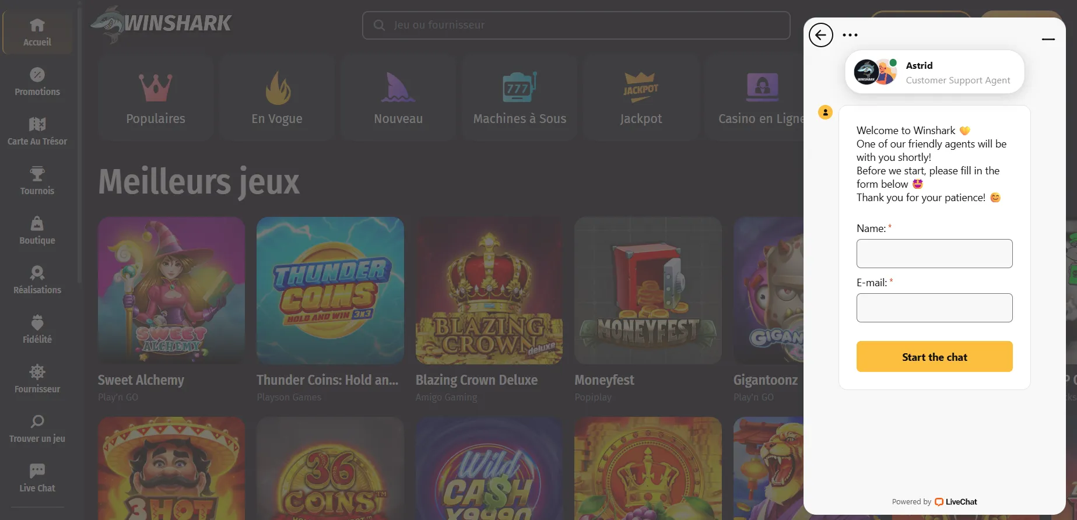The width and height of the screenshot is (1077, 520).
Task: Select the En Vogue flame category
Action: 277,97
